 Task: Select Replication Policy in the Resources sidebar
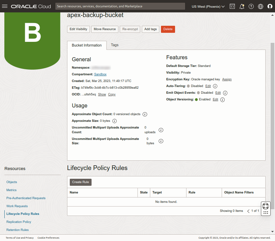click(x=18, y=222)
